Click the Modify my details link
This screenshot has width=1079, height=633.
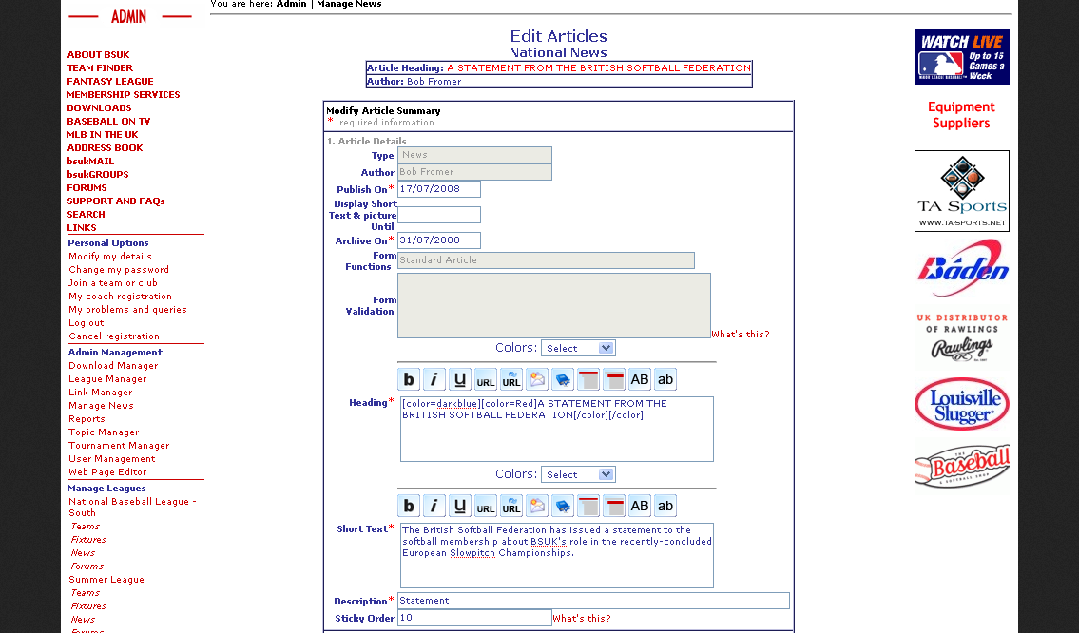tap(110, 256)
